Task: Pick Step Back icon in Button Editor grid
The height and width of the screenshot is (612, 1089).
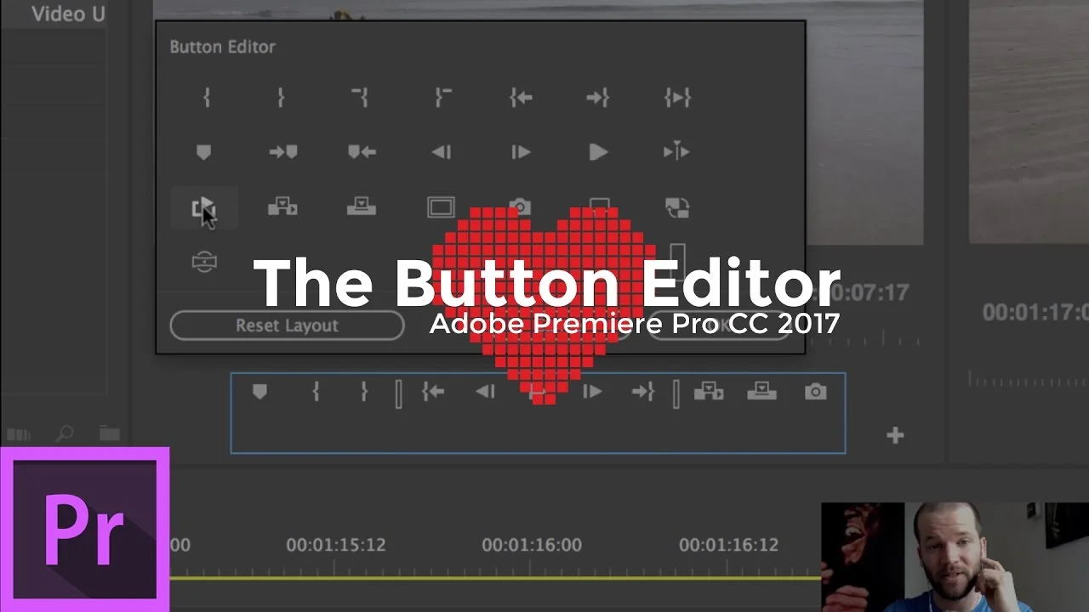Action: (x=441, y=152)
